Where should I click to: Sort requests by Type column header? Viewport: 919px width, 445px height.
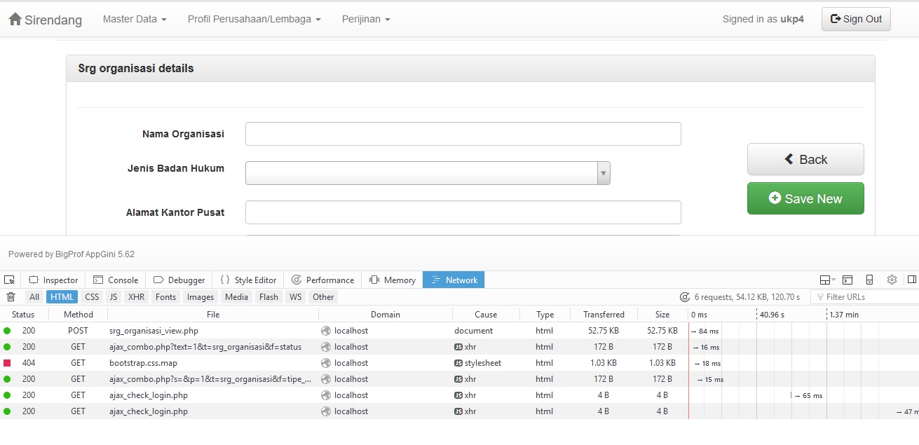(545, 315)
